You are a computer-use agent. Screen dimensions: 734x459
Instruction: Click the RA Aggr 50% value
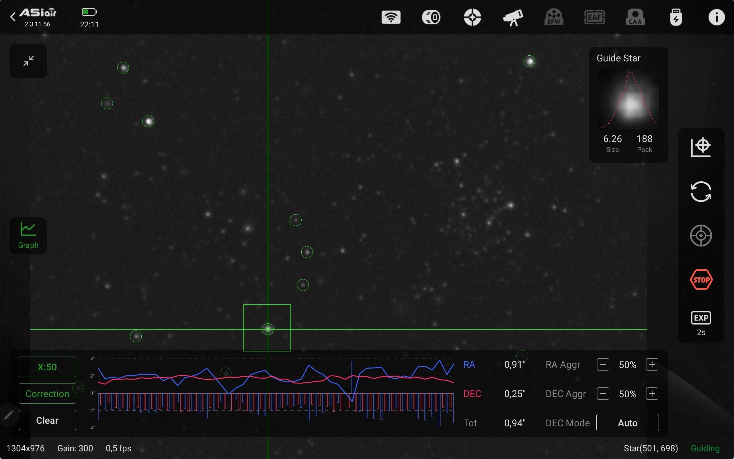(628, 365)
